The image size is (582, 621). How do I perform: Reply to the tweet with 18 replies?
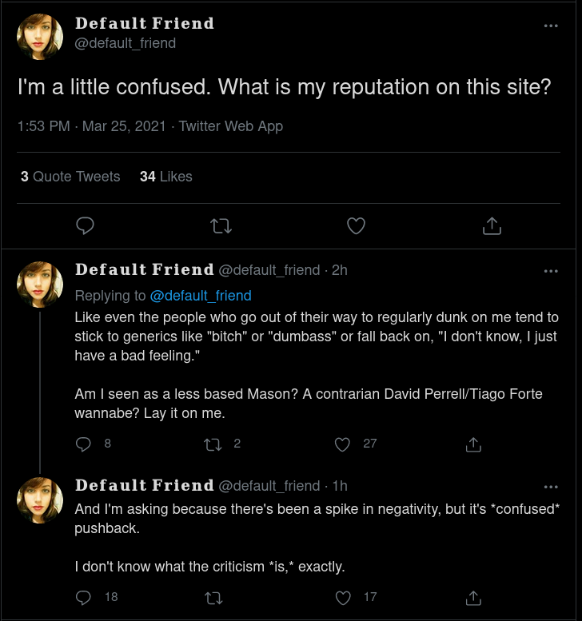pos(84,597)
